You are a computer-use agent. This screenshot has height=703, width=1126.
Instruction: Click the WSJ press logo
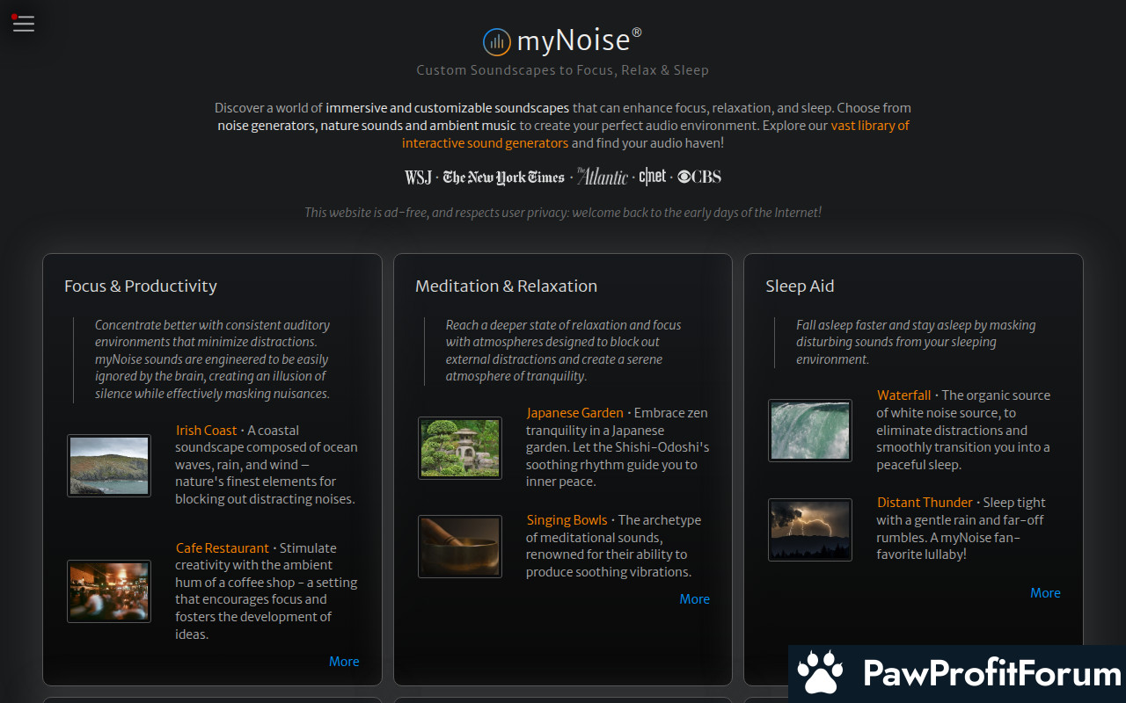418,178
